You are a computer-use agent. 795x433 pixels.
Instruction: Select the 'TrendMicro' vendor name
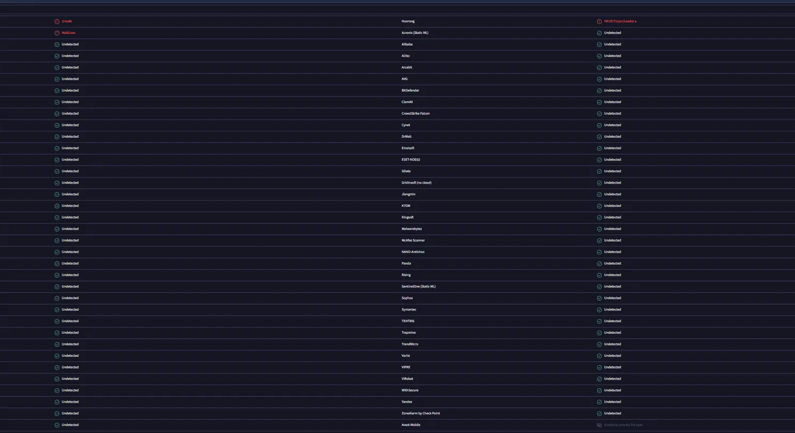[410, 344]
